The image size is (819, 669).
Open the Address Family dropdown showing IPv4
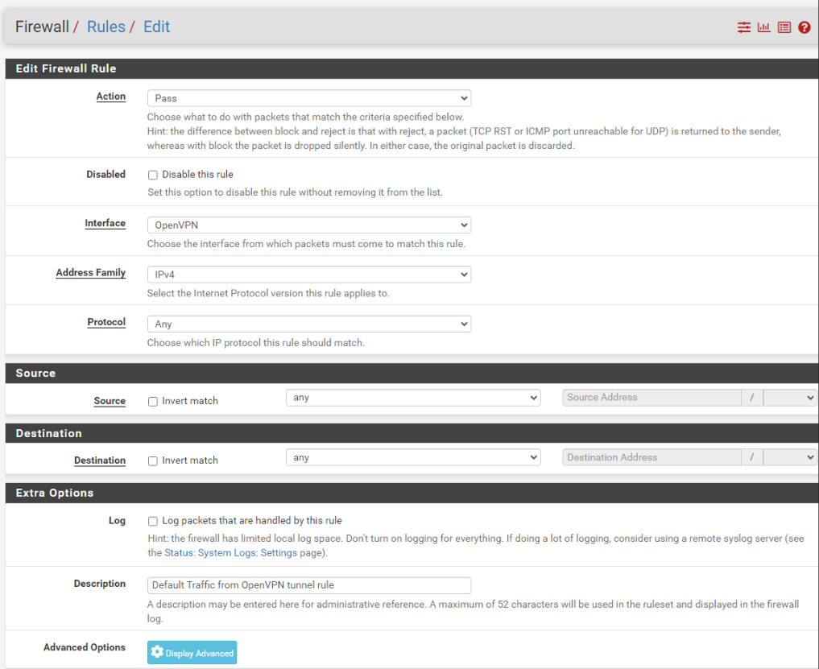309,275
